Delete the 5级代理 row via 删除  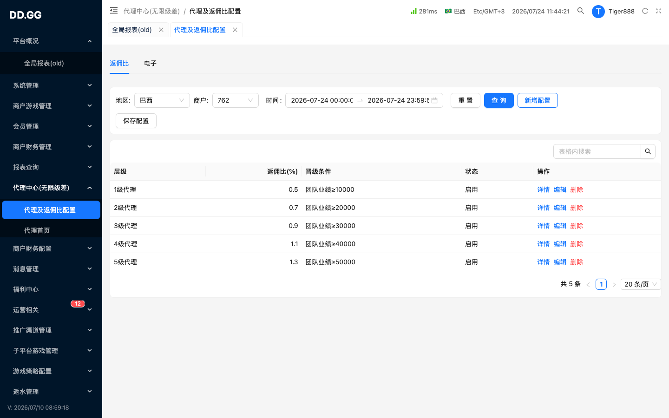(x=577, y=262)
